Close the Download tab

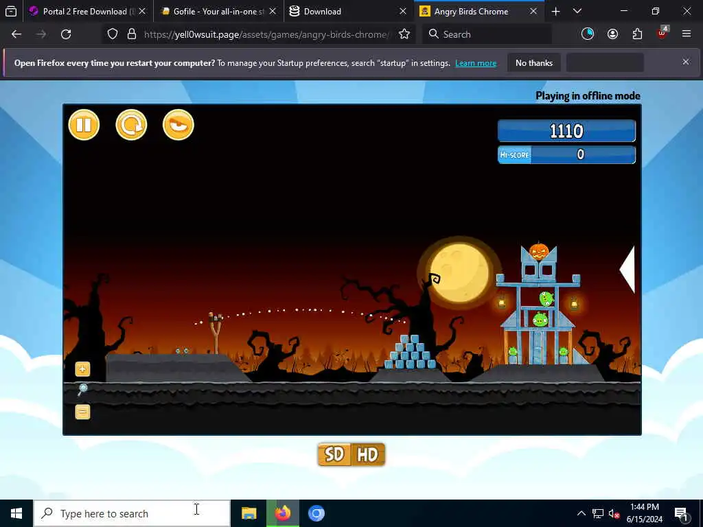click(403, 11)
